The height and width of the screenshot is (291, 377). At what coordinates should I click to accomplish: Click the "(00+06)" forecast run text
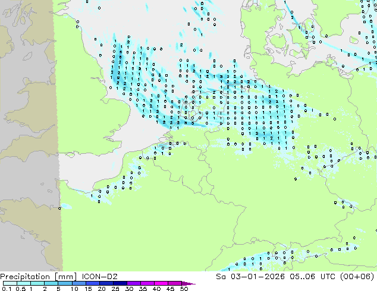358,277
